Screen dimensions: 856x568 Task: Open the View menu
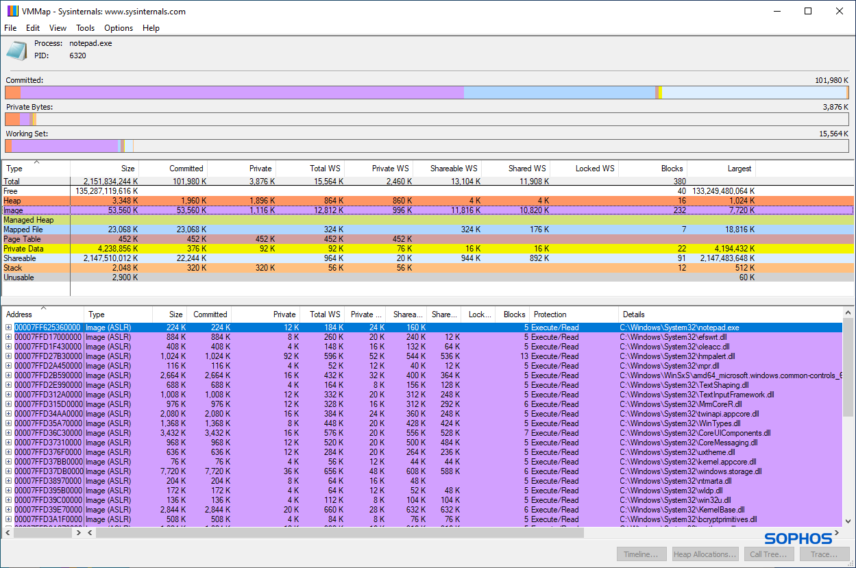point(58,28)
